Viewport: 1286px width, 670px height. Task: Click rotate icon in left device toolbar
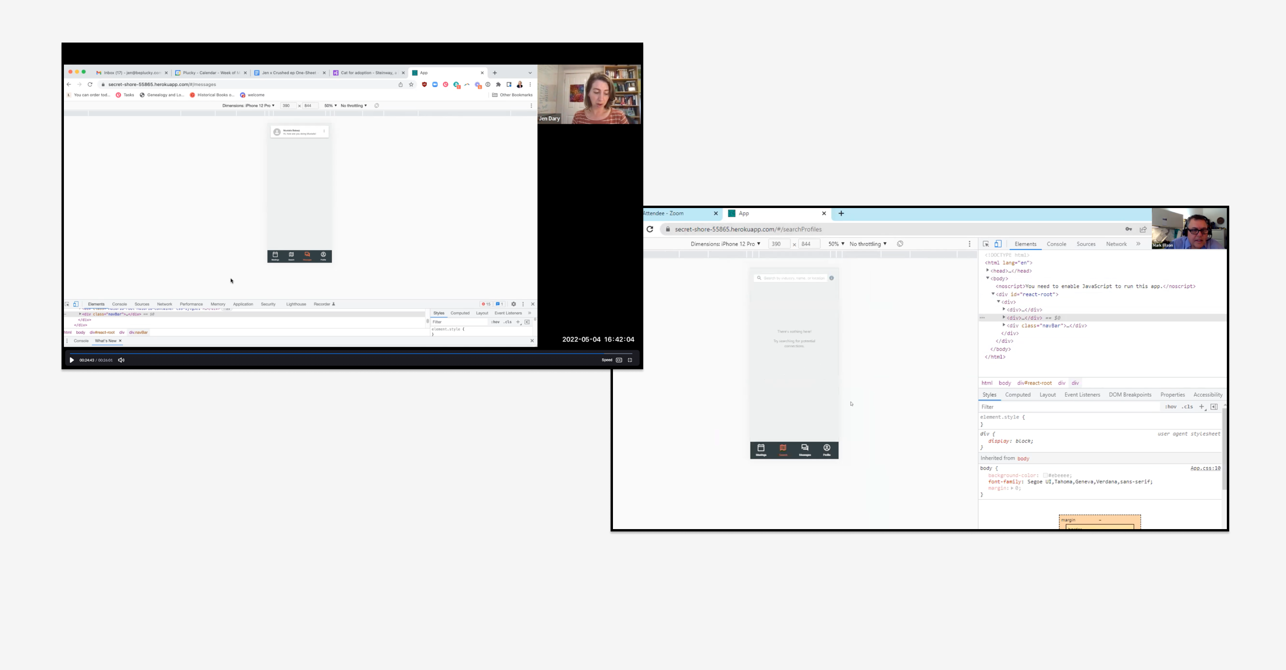[x=377, y=106]
